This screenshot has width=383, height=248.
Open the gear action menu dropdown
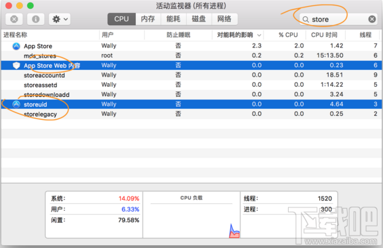pos(60,19)
